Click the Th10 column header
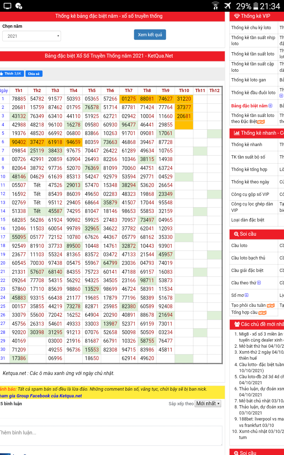284x455 pixels. 184,91
